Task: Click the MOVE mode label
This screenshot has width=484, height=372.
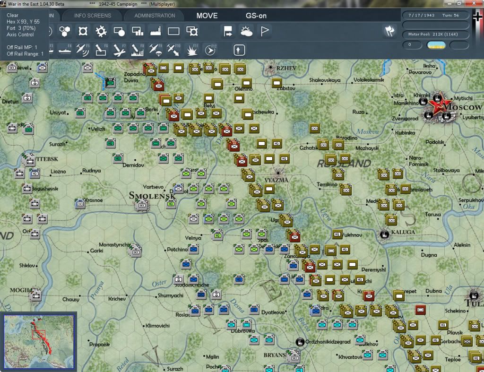Action: [x=207, y=16]
